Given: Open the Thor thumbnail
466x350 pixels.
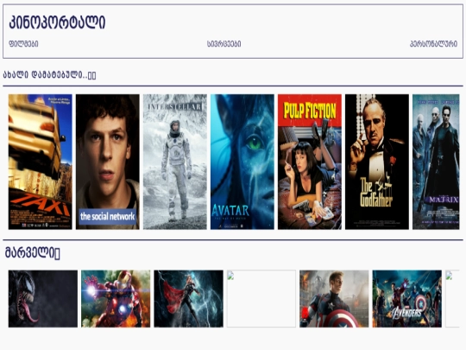Looking at the screenshot, I should (x=188, y=299).
